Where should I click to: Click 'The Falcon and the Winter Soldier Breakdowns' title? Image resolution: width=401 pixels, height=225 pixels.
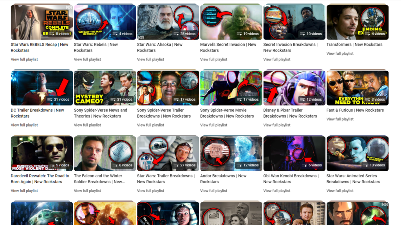[99, 179]
